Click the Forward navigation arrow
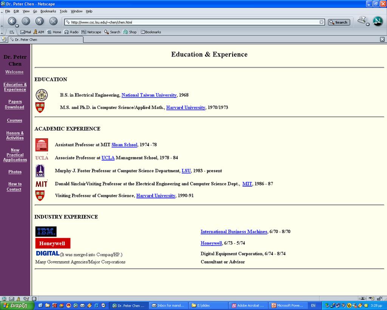The width and height of the screenshot is (387, 310). 26,21
